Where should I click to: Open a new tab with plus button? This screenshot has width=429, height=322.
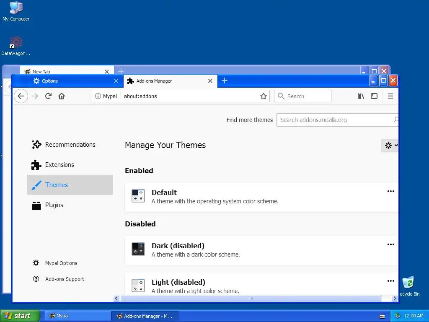point(225,80)
